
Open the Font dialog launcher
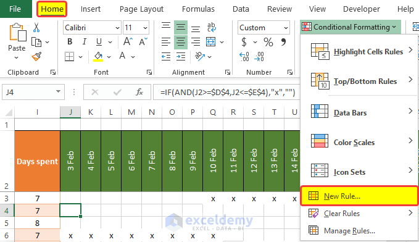[149, 72]
